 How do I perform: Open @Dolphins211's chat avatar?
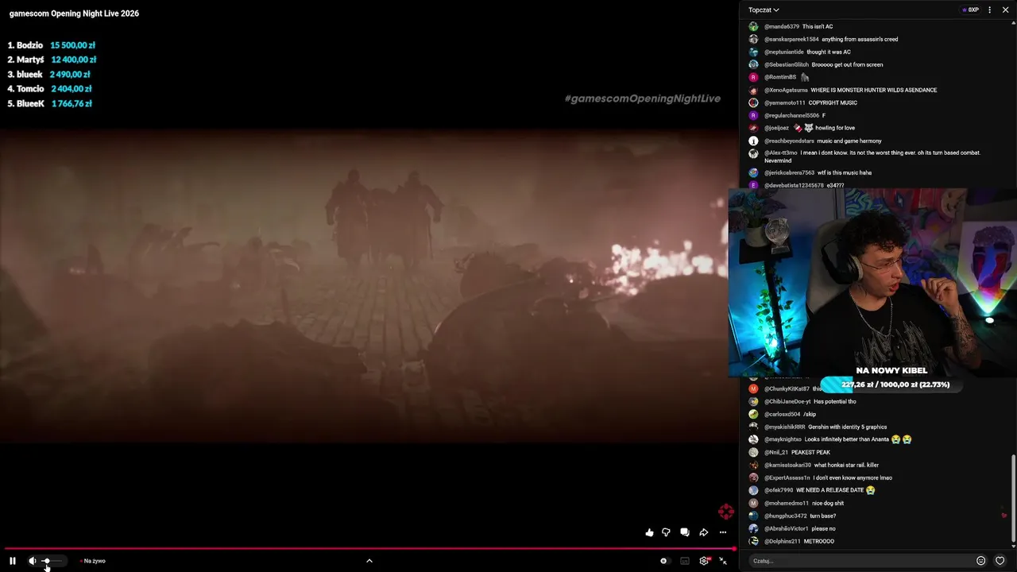click(754, 541)
